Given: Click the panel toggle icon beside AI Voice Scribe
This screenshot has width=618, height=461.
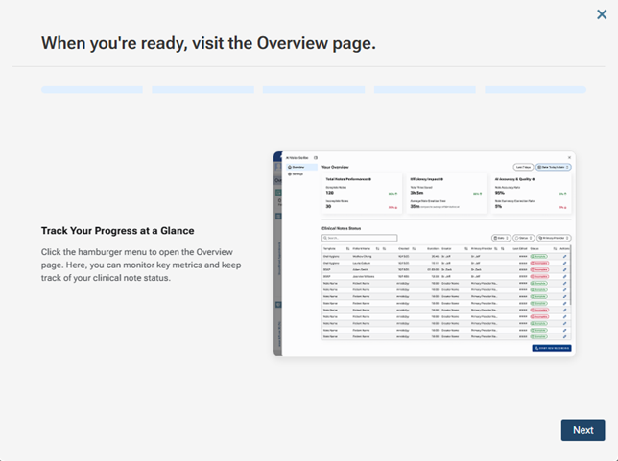Looking at the screenshot, I should (x=316, y=157).
